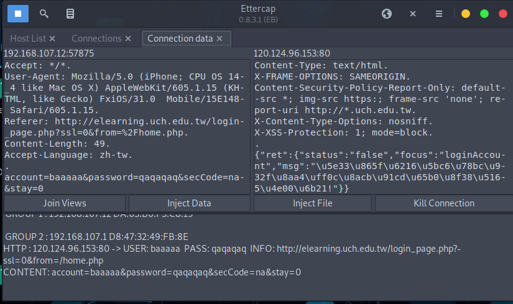
Task: Click the Join Views button
Action: 65,203
